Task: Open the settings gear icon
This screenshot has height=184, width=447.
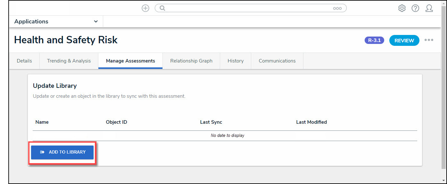Action: tap(402, 8)
